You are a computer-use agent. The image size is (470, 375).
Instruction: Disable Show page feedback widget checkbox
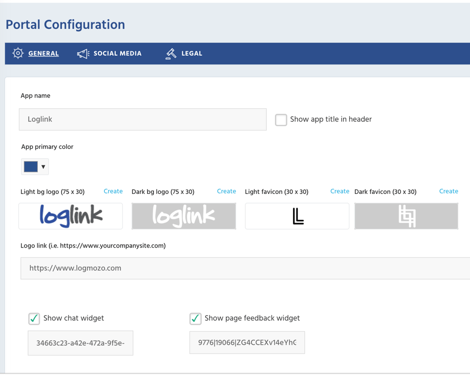click(x=195, y=318)
